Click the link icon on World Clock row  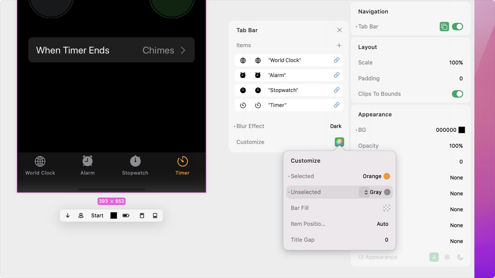(x=336, y=60)
